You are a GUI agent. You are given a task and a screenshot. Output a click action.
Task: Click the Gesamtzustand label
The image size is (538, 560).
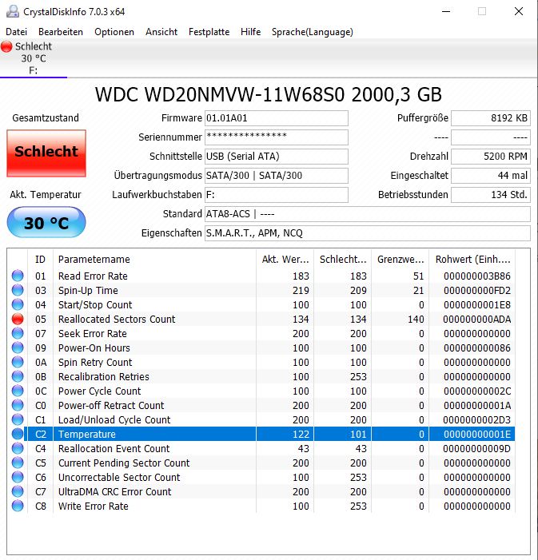[x=46, y=118]
